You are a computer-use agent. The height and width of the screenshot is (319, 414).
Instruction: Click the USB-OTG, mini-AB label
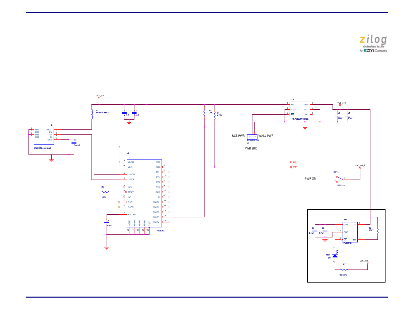click(43, 148)
